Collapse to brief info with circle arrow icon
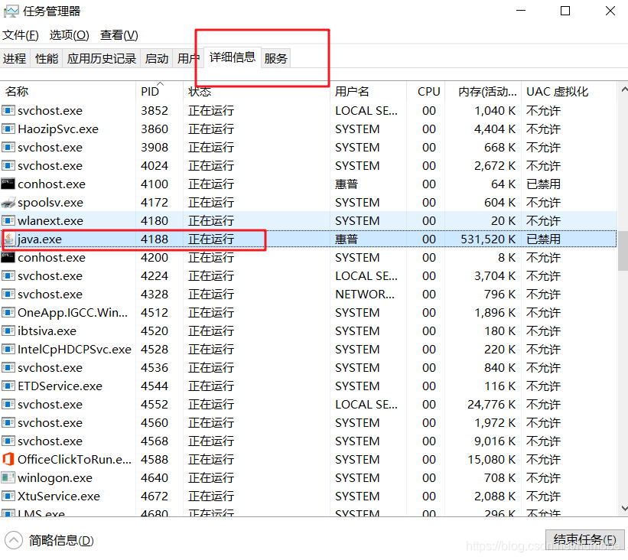This screenshot has height=560, width=628. [14, 540]
